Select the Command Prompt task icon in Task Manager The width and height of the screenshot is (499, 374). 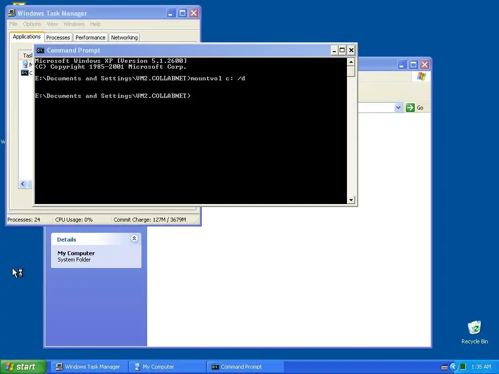click(x=24, y=73)
